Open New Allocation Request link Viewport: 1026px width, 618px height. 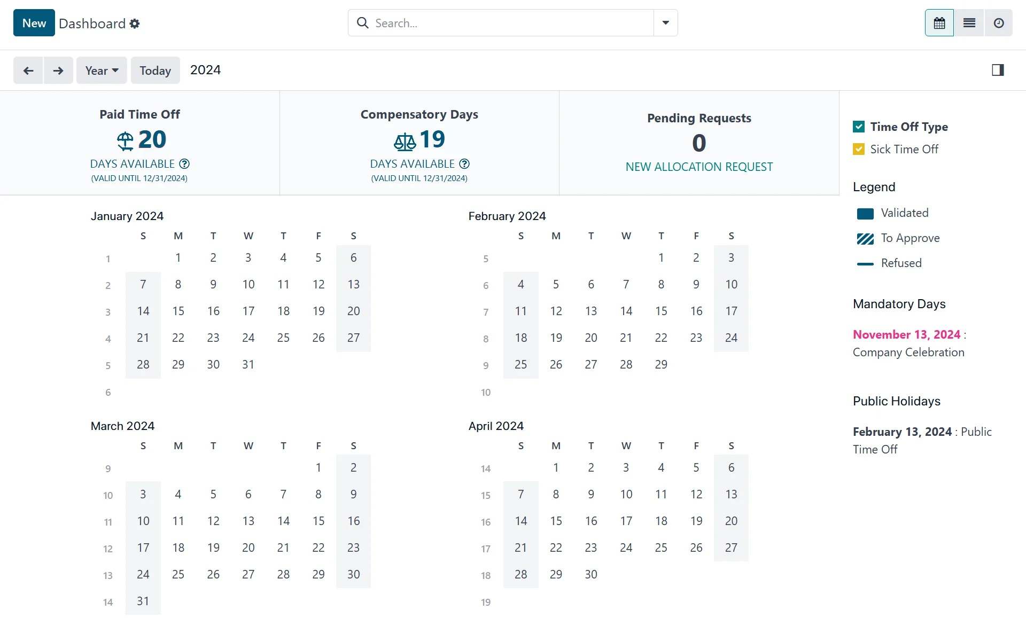(x=699, y=167)
